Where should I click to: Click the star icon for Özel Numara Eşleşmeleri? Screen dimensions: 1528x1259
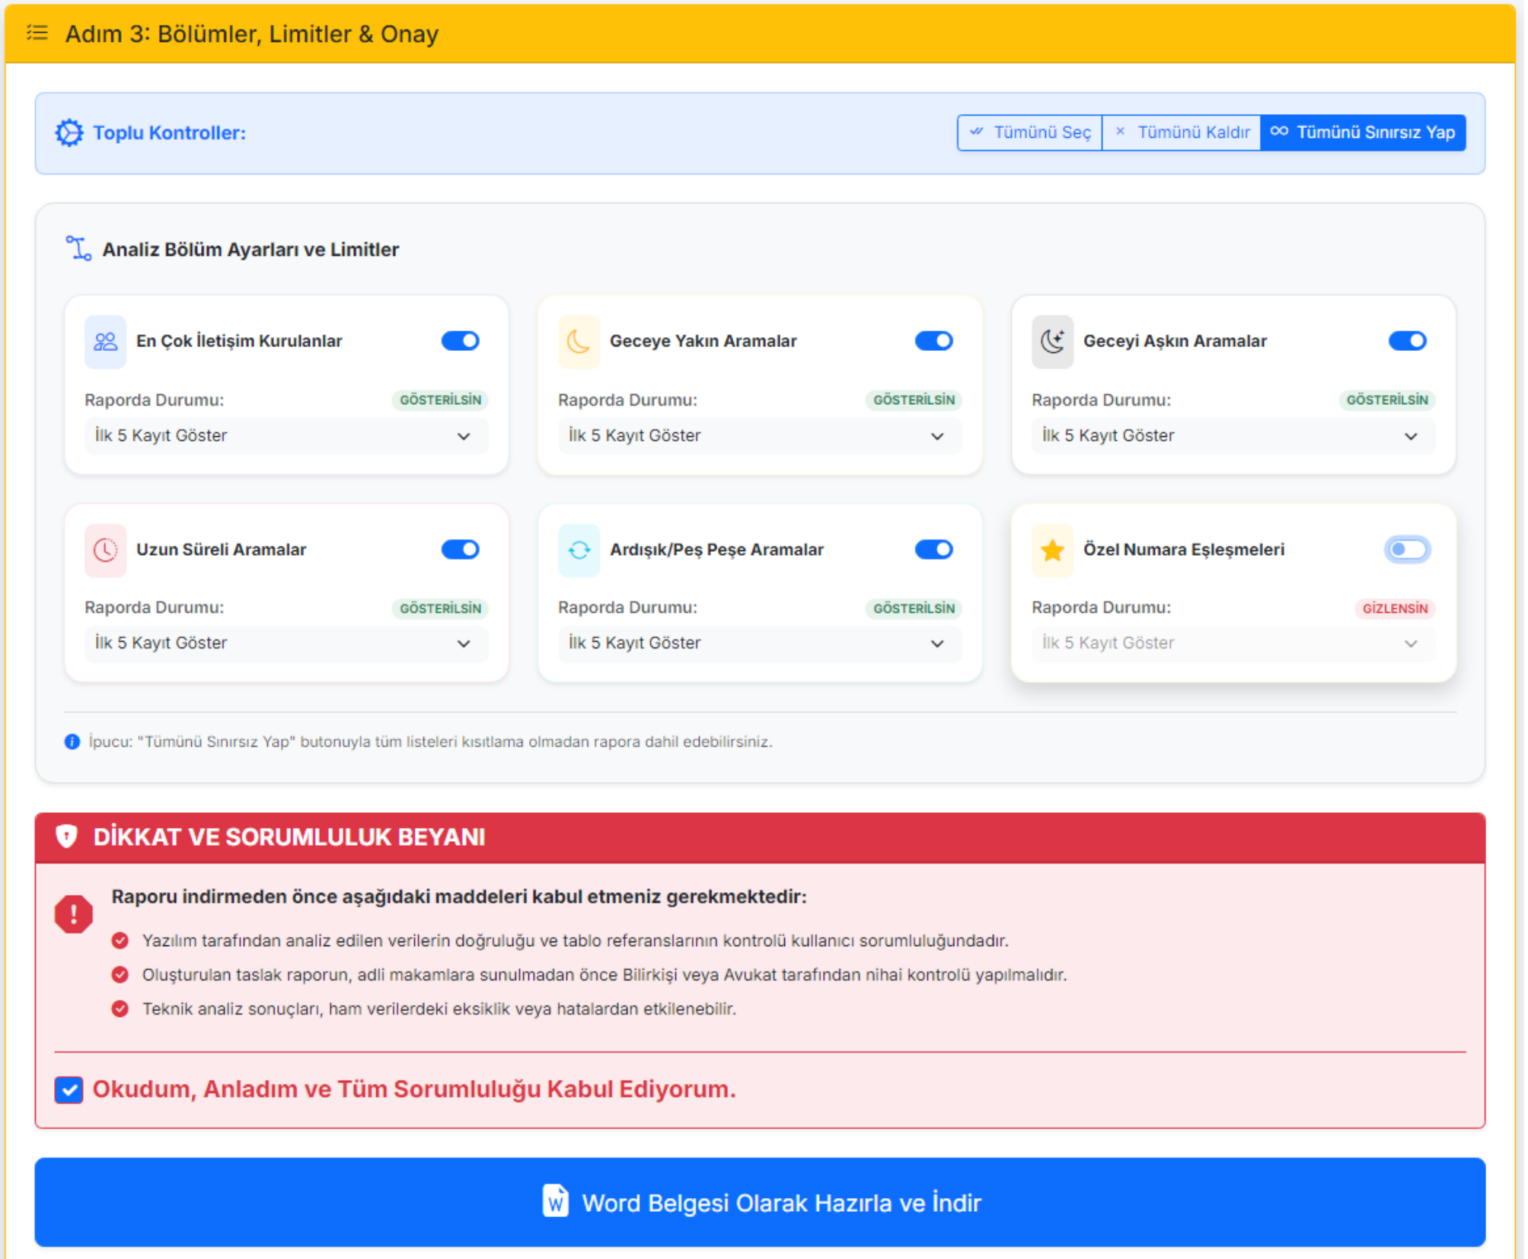1052,550
